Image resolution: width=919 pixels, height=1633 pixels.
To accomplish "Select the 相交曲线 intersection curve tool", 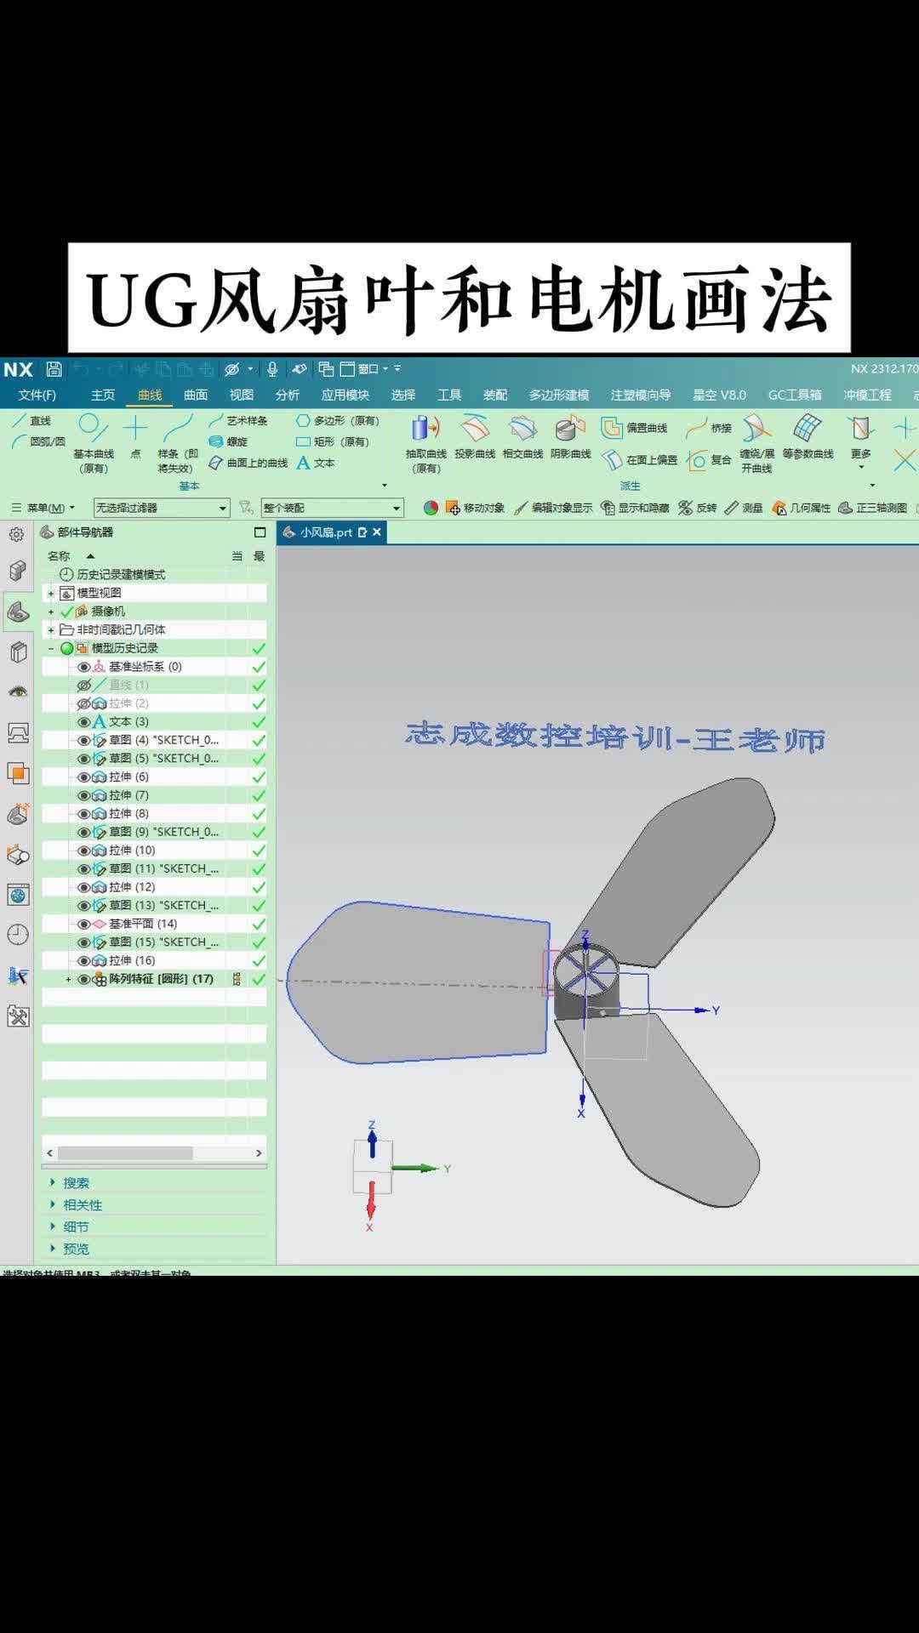I will [522, 437].
